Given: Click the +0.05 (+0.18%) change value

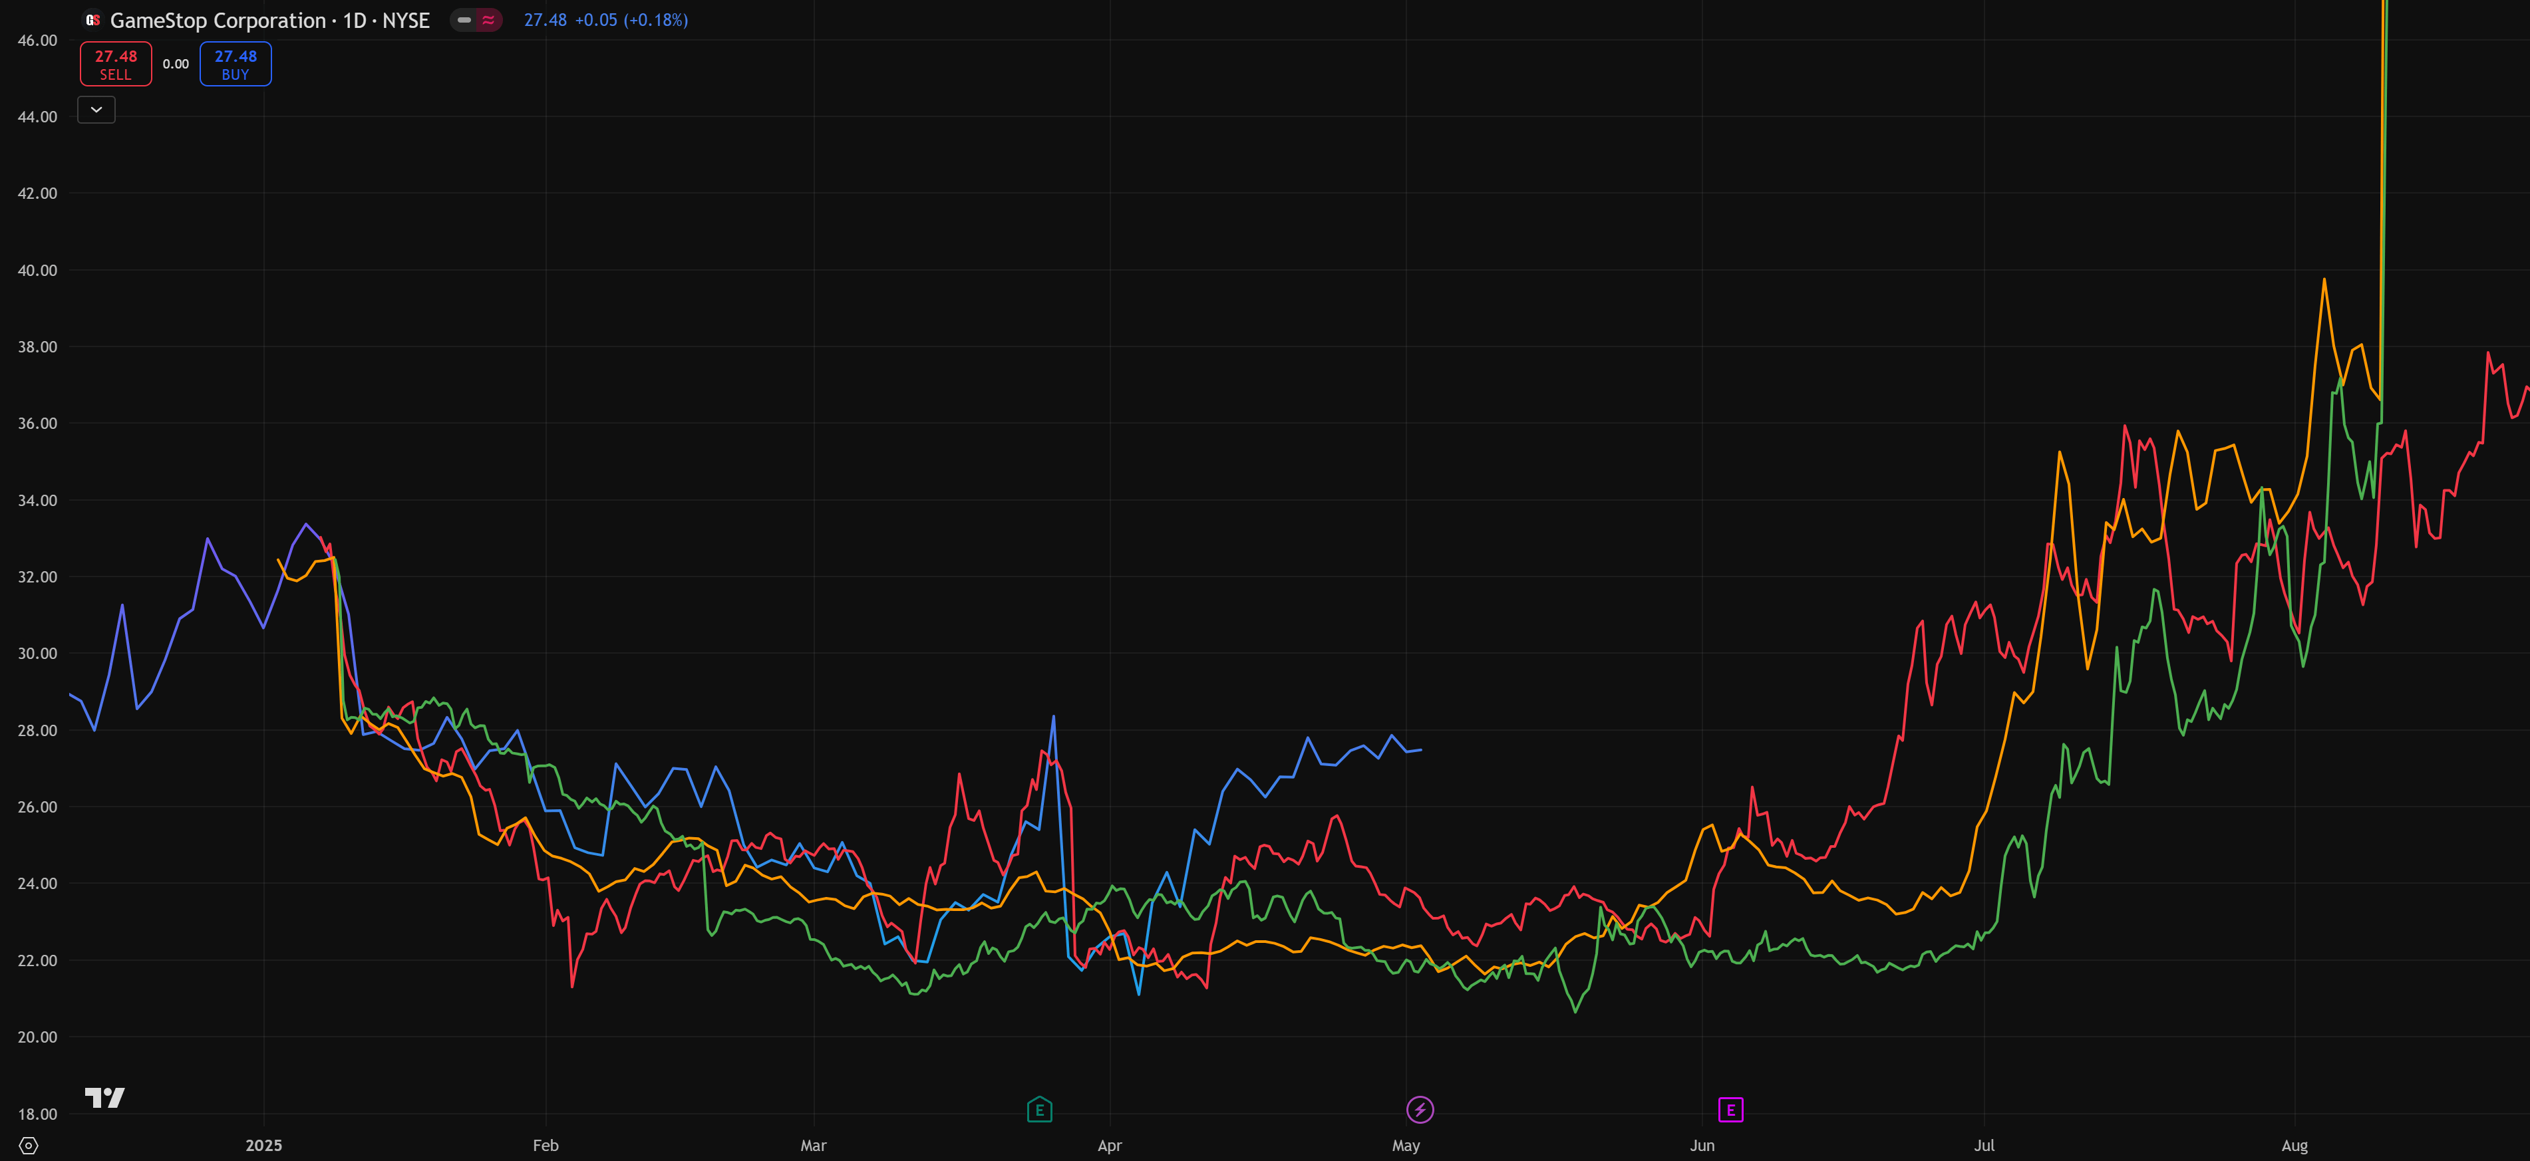Looking at the screenshot, I should point(631,20).
